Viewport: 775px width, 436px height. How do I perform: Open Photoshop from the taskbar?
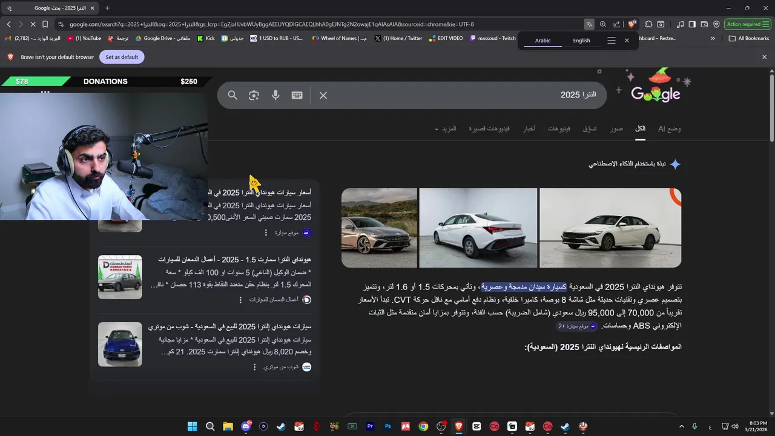tap(388, 426)
